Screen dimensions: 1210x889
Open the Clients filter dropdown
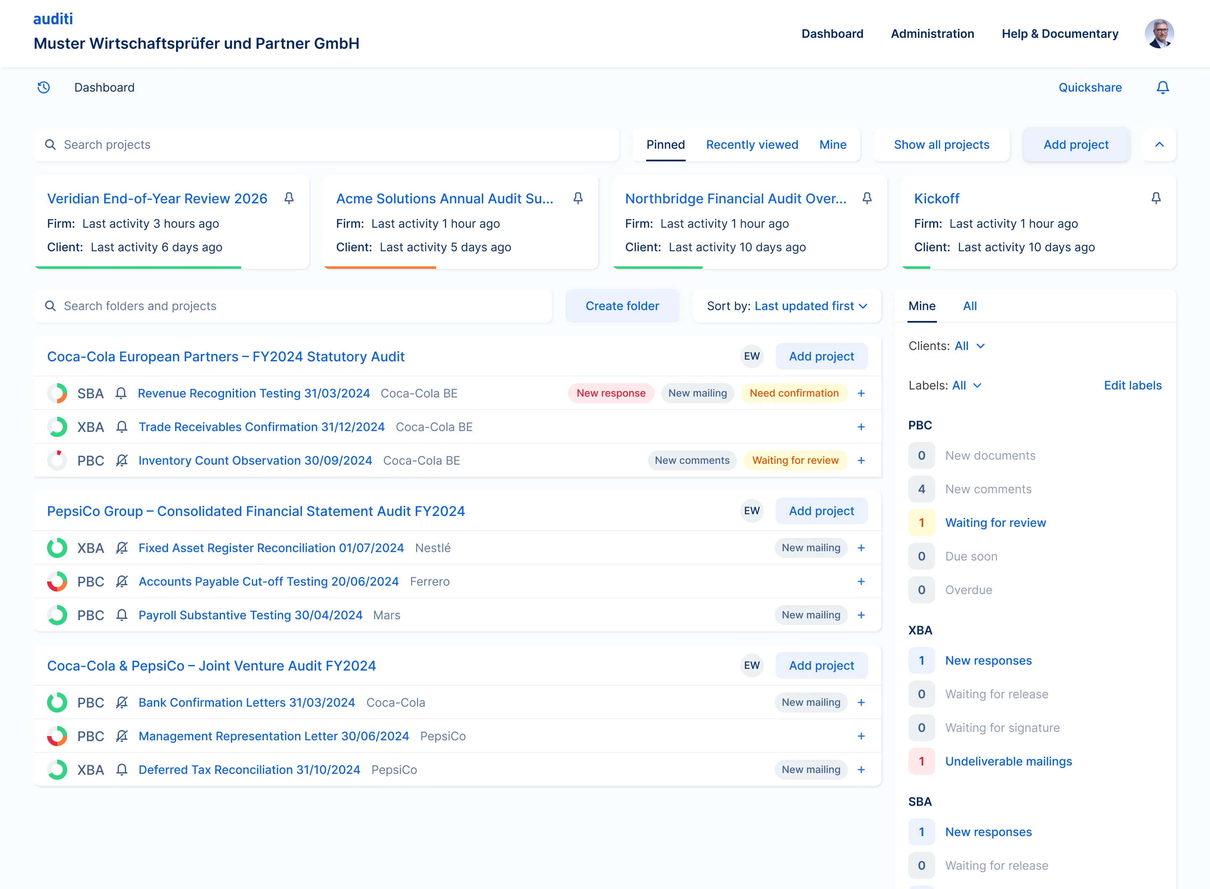click(970, 346)
